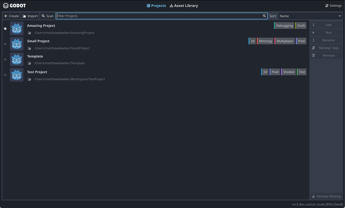This screenshot has height=208, width=345.
Task: Click the Mmorpg tag on Small Project
Action: [x=265, y=41]
